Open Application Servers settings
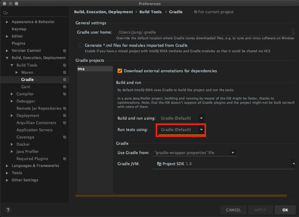The width and height of the screenshot is (299, 217). click(x=34, y=130)
